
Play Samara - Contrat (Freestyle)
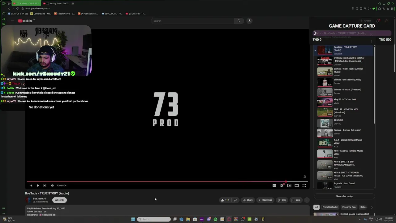(344, 92)
